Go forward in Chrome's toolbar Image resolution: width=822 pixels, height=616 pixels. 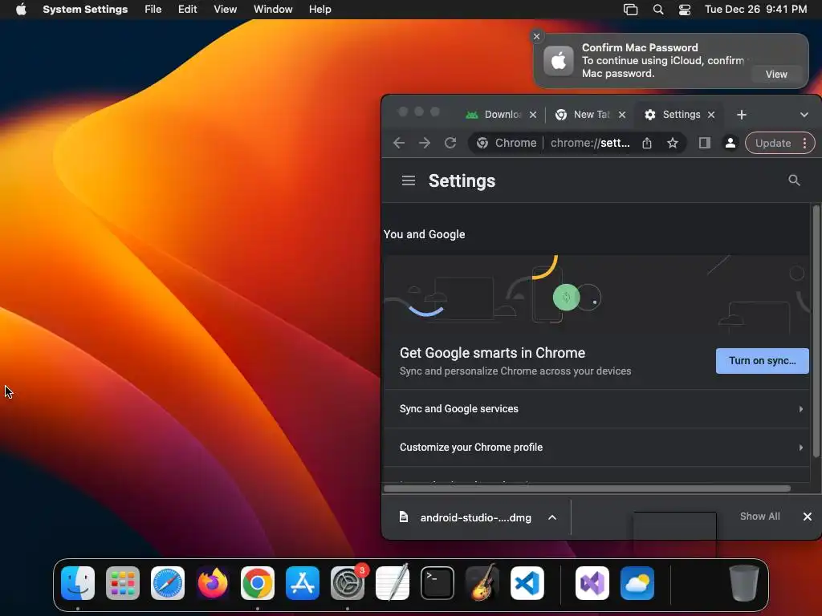[425, 143]
